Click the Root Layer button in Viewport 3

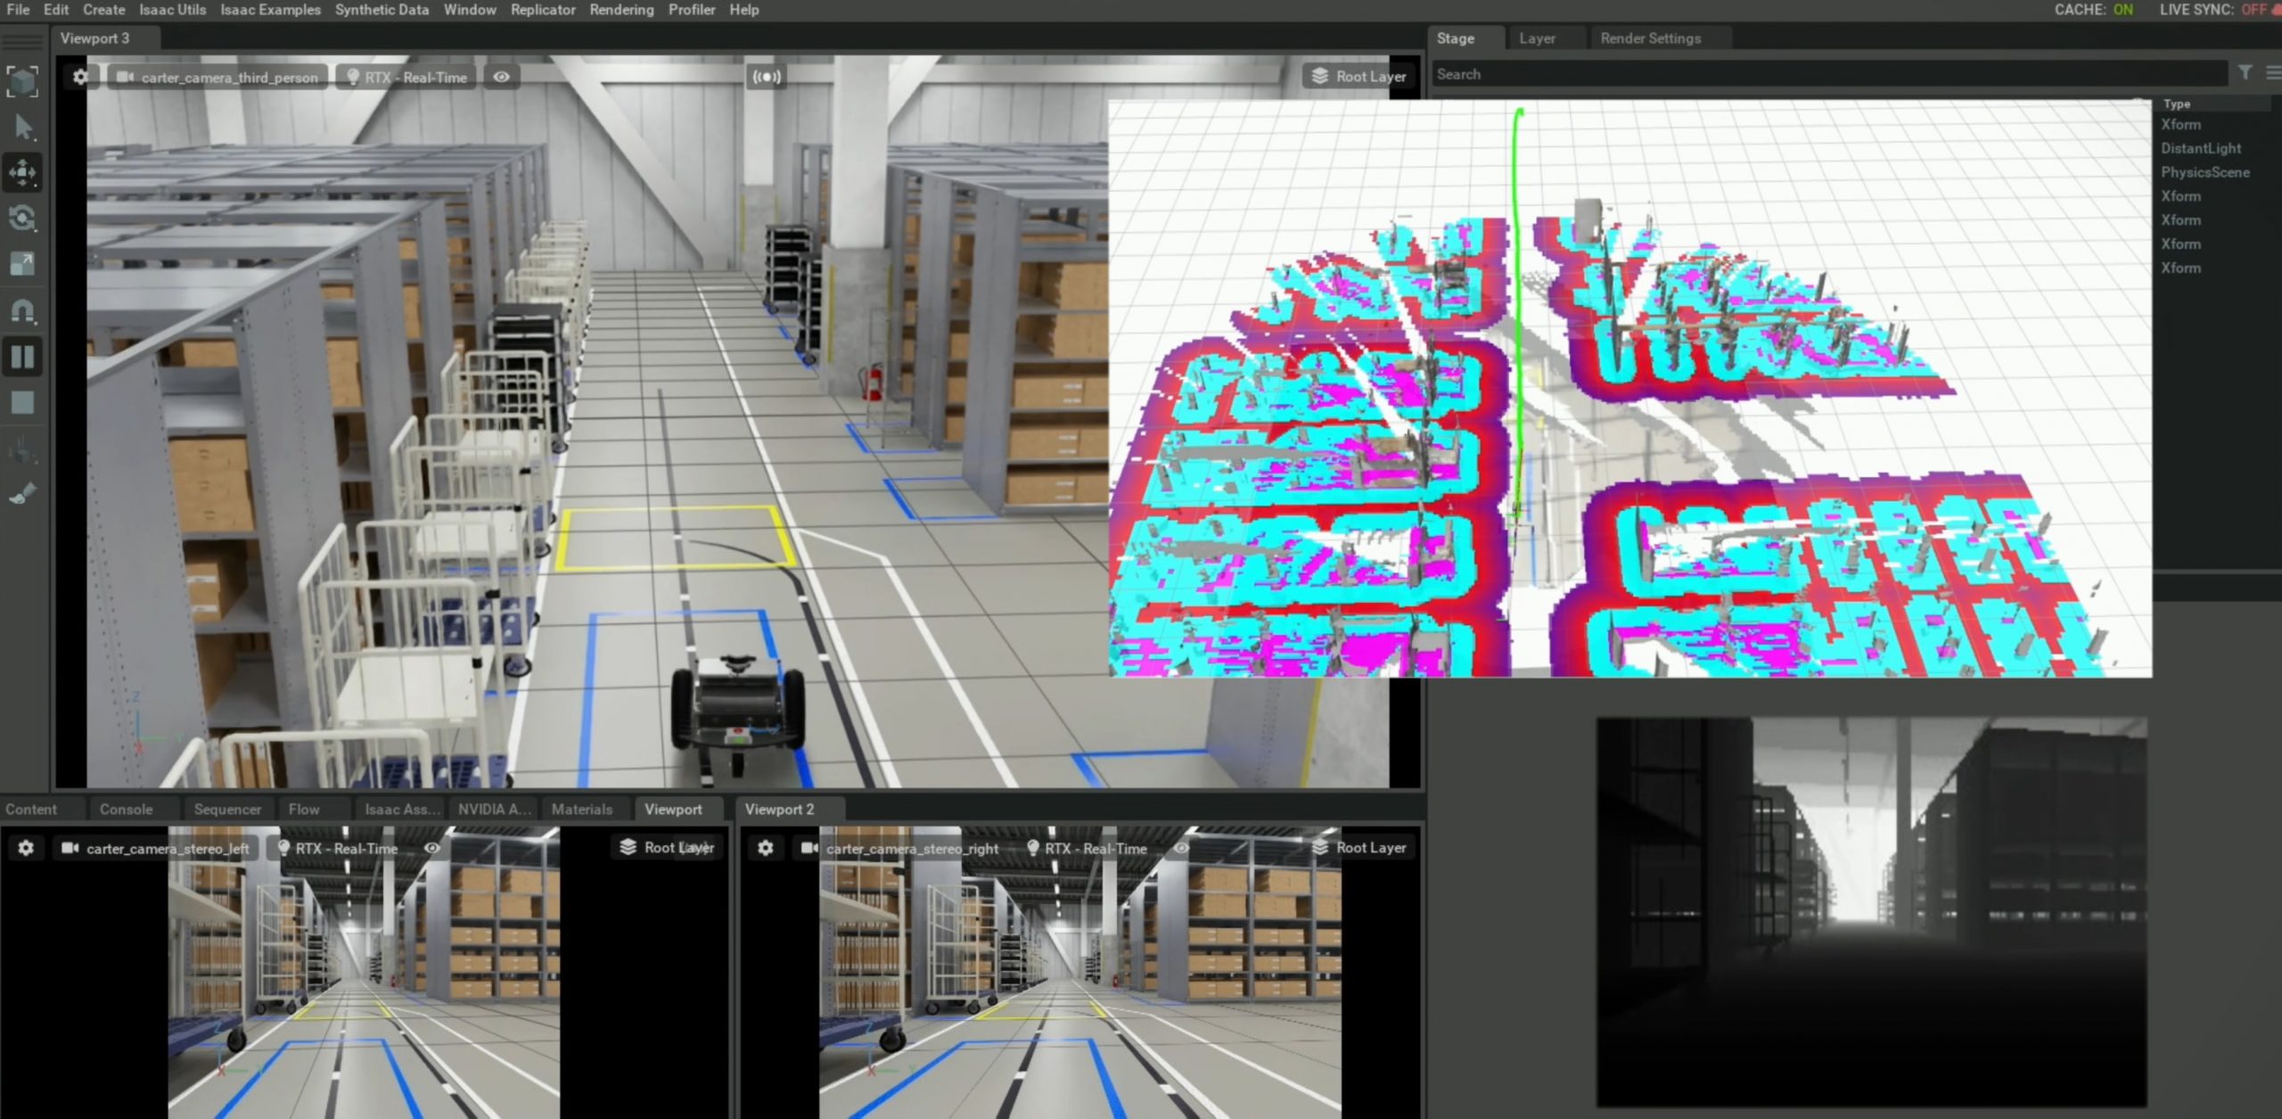(x=1359, y=77)
